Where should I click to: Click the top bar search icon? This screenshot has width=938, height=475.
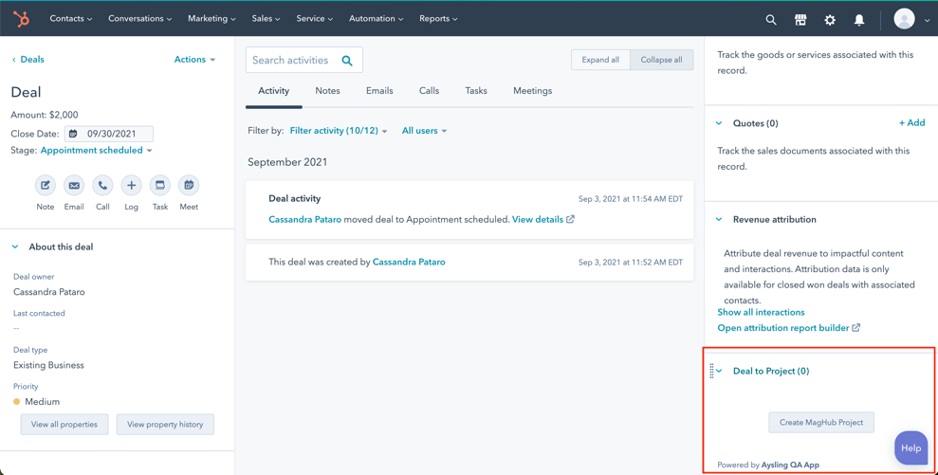[x=771, y=19]
